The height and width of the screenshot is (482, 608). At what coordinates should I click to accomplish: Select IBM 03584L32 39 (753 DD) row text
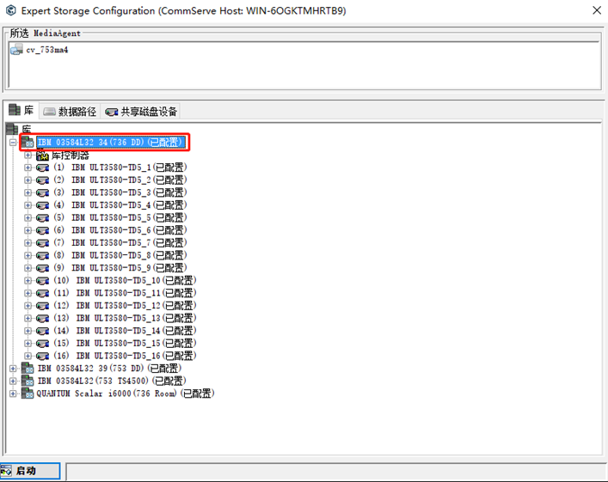click(109, 368)
